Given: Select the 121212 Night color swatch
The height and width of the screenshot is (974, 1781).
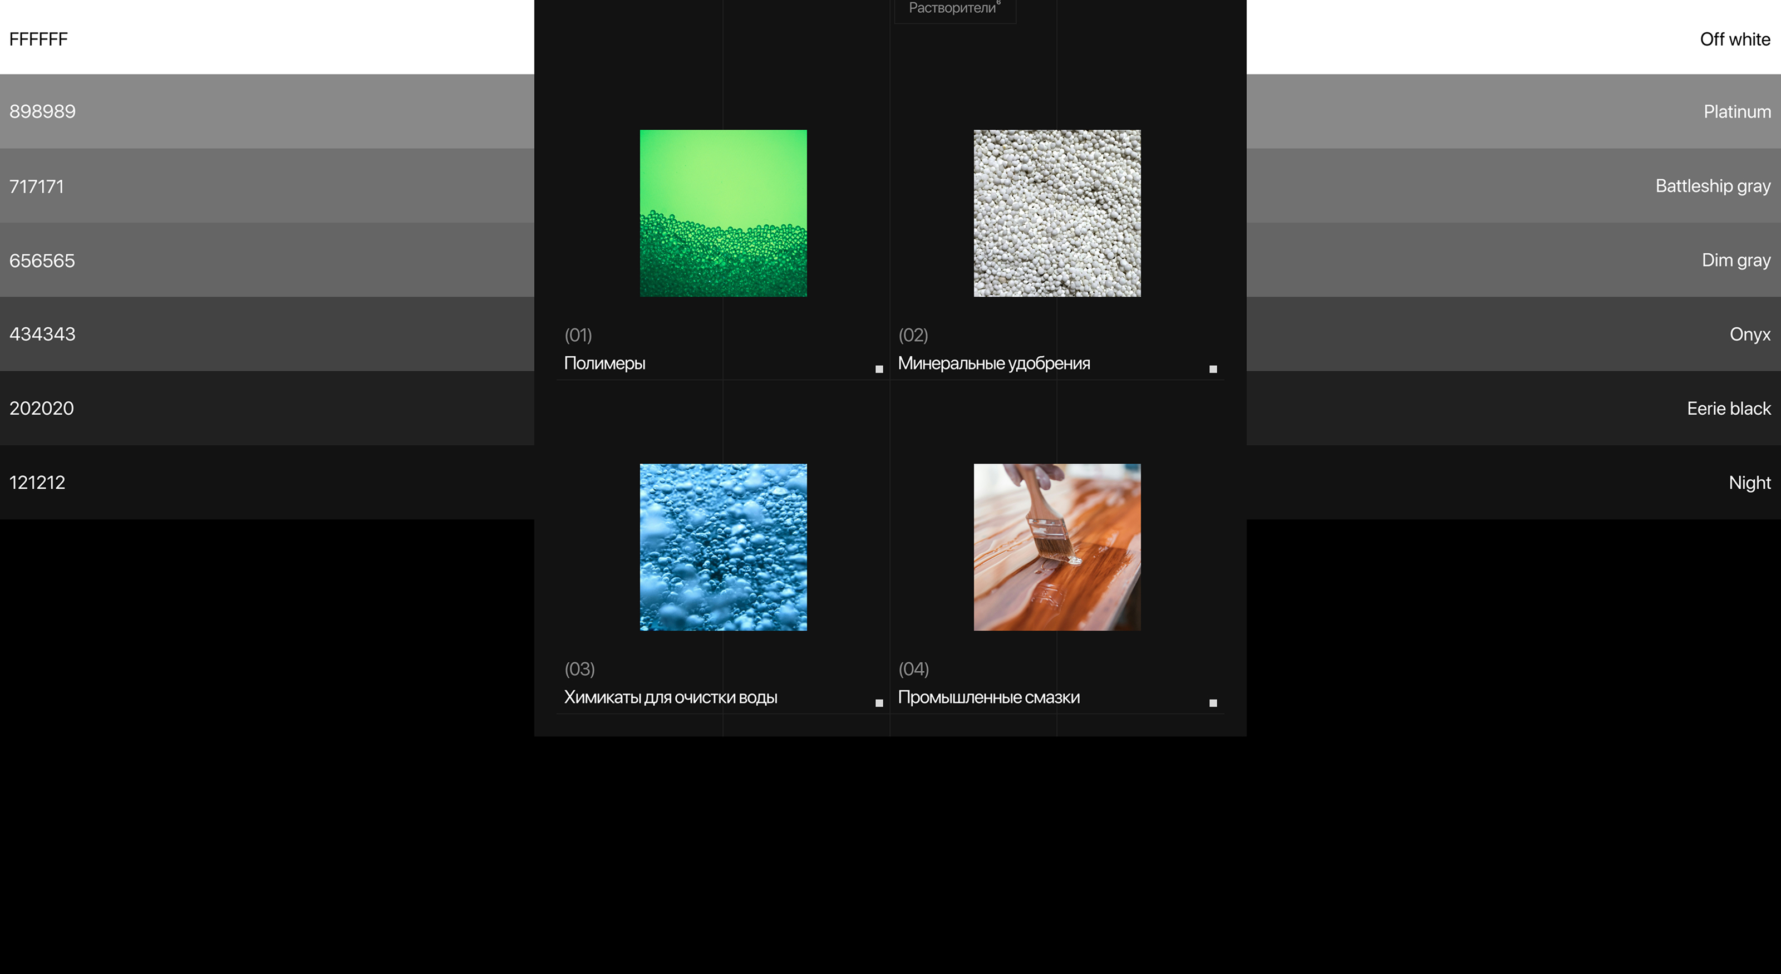Looking at the screenshot, I should click(890, 482).
